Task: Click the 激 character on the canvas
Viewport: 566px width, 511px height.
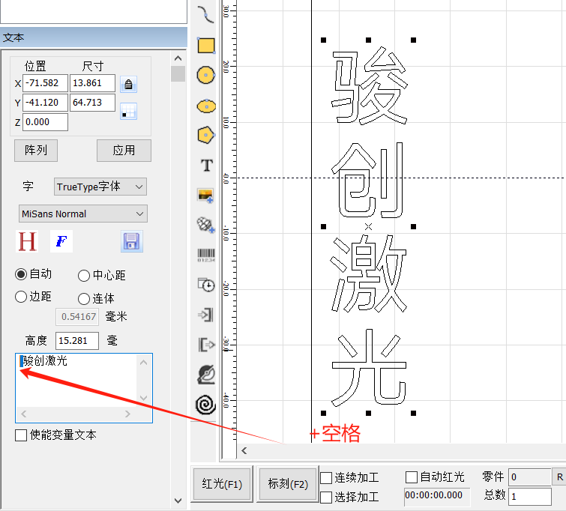Action: [x=369, y=273]
